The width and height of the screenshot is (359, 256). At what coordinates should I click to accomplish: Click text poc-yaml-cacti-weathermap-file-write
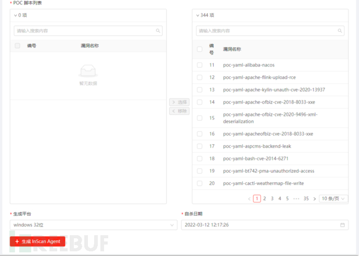point(263,183)
